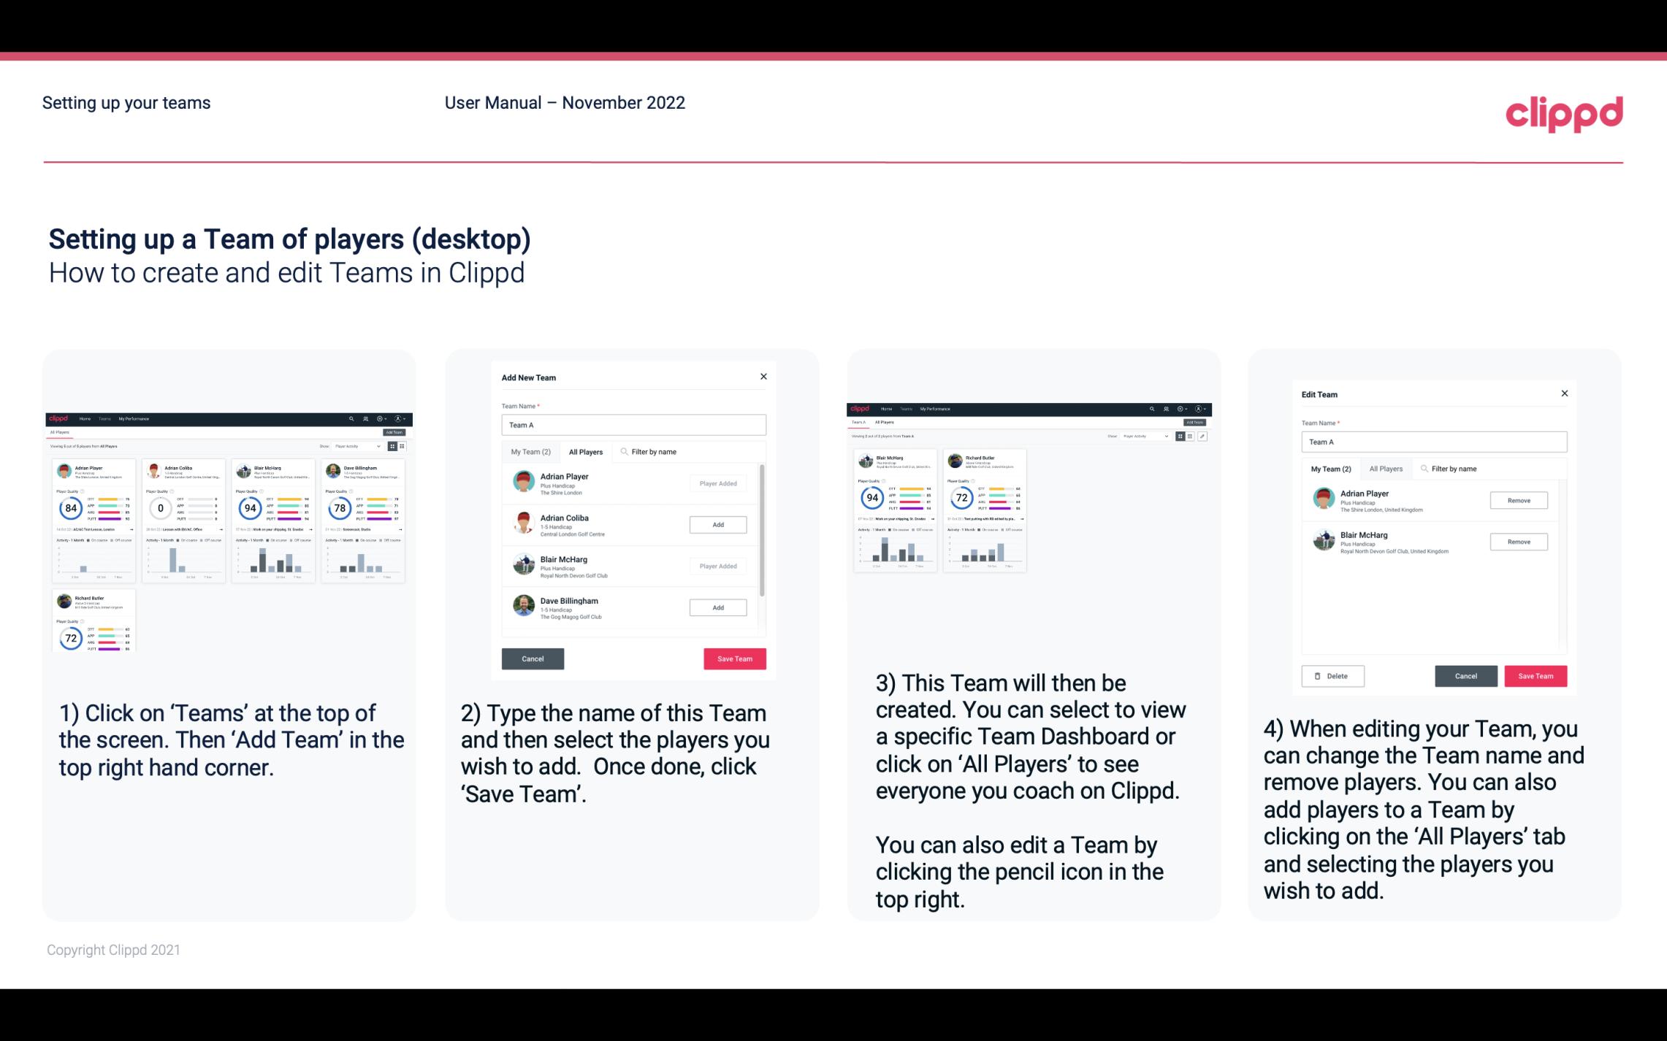Click the Remove button next to Adrian Player
1667x1041 pixels.
point(1519,500)
